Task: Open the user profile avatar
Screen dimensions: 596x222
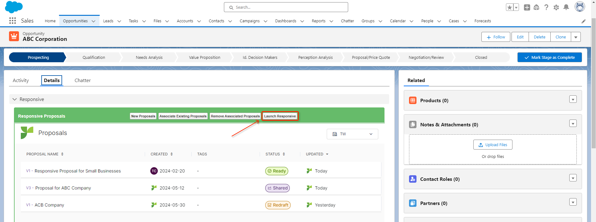Action: tap(580, 7)
